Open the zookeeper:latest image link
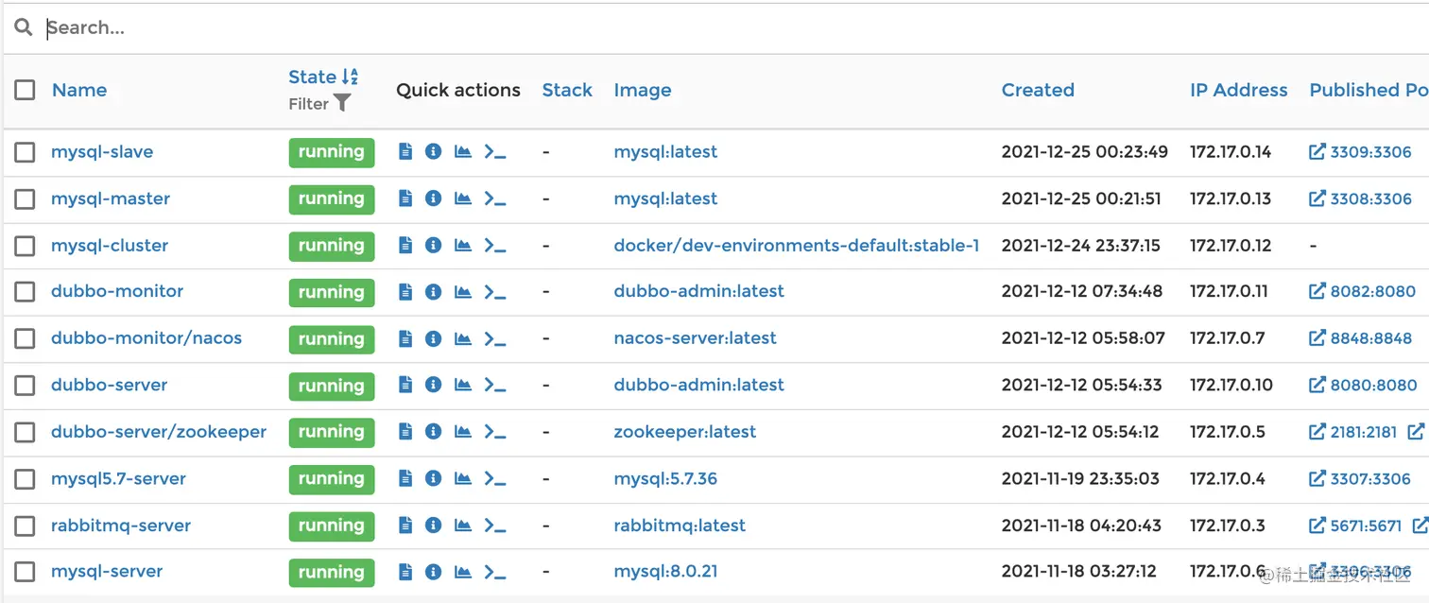This screenshot has width=1429, height=603. pos(684,431)
